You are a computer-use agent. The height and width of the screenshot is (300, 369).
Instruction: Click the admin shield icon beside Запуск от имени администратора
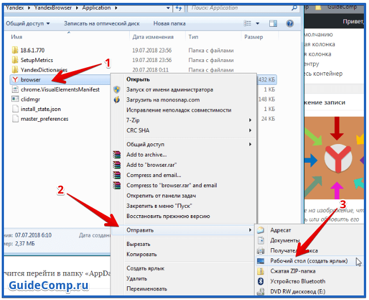pyautogui.click(x=117, y=89)
